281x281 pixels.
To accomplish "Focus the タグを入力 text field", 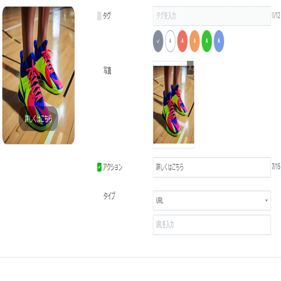I will point(212,16).
